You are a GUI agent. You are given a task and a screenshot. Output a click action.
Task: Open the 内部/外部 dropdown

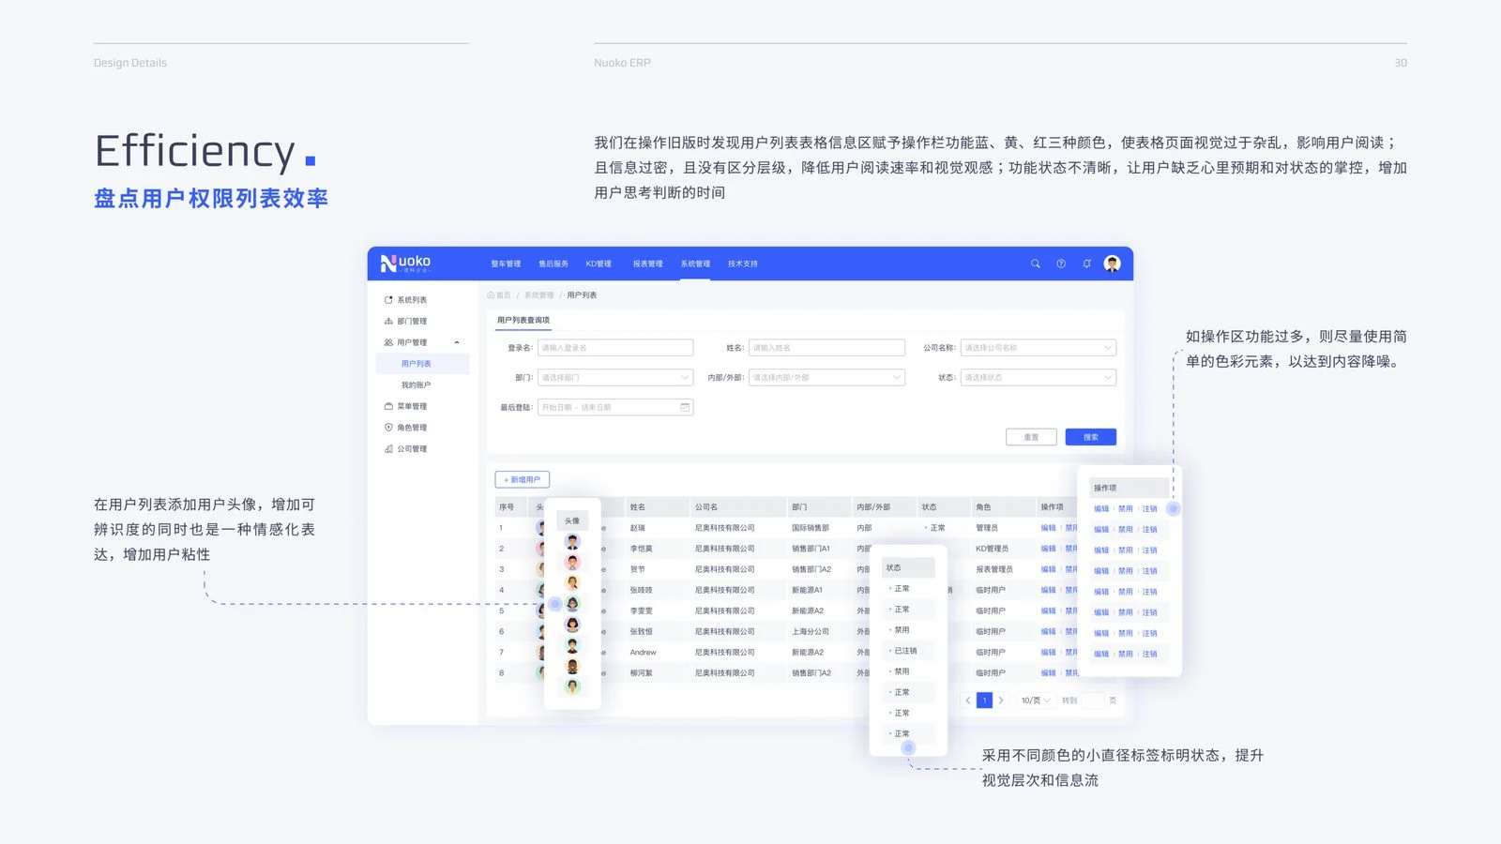826,378
